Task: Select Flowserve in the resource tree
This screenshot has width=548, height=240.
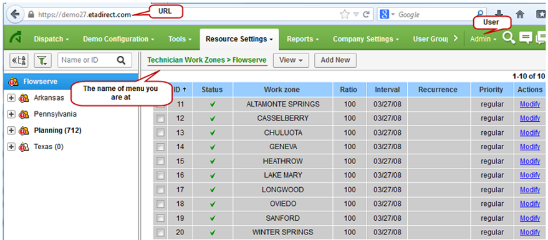Action: pos(71,82)
